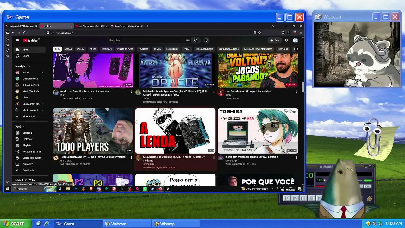The image size is (405, 228).
Task: Open the 1000 PLAYERS video thumbnail
Action: click(93, 131)
